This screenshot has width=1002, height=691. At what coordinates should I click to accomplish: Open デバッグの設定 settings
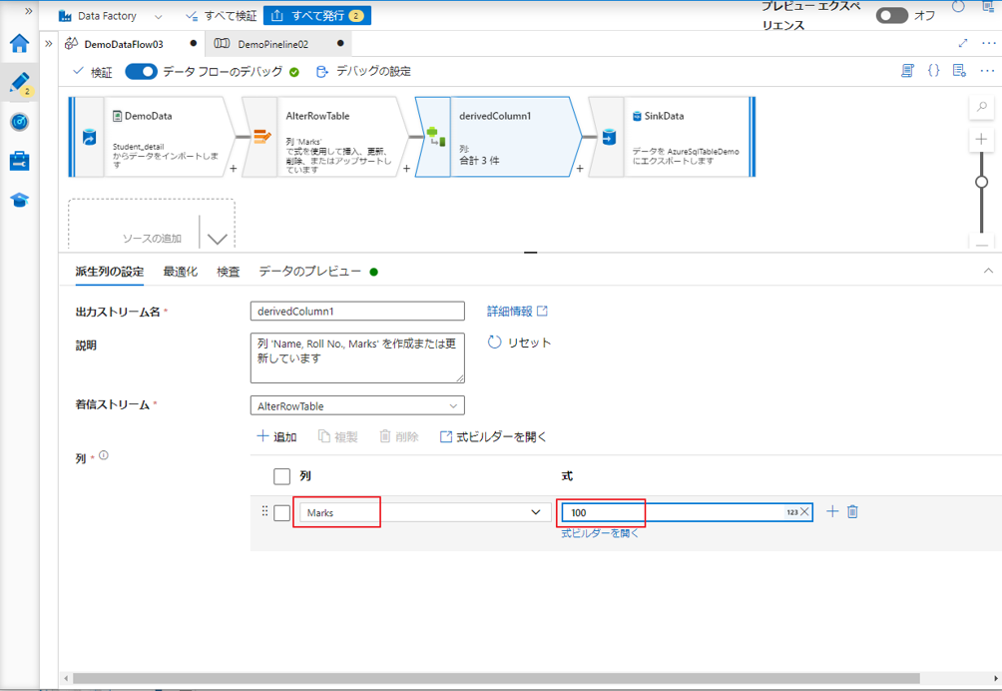363,72
